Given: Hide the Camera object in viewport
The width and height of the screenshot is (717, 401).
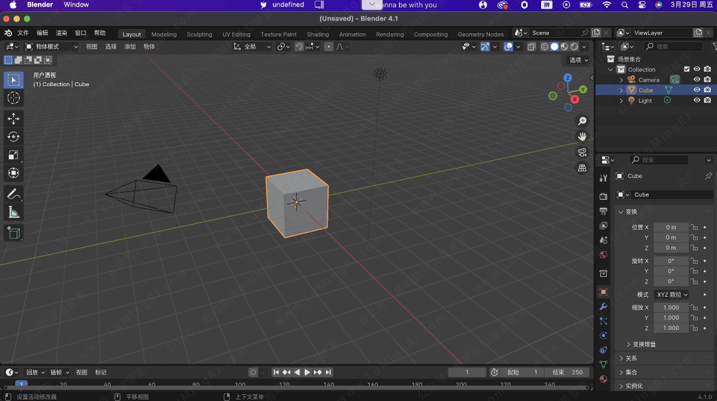Looking at the screenshot, I should point(697,80).
